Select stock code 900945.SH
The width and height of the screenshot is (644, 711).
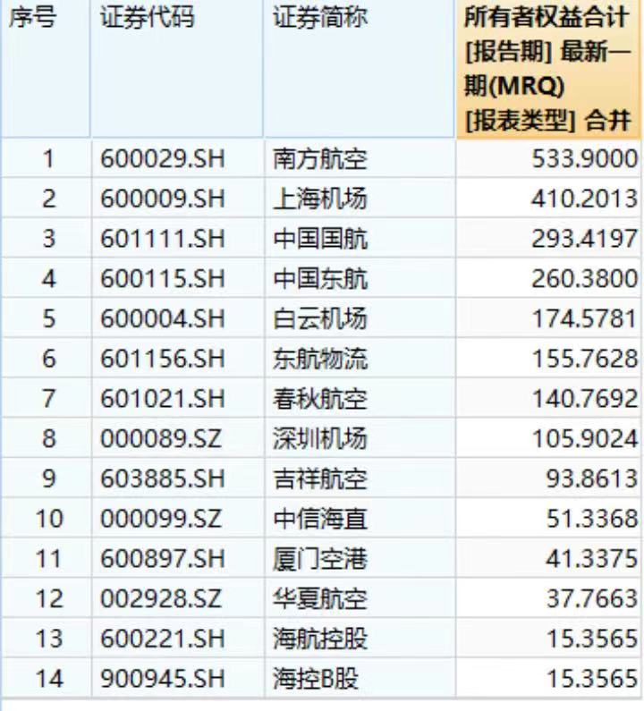163,679
